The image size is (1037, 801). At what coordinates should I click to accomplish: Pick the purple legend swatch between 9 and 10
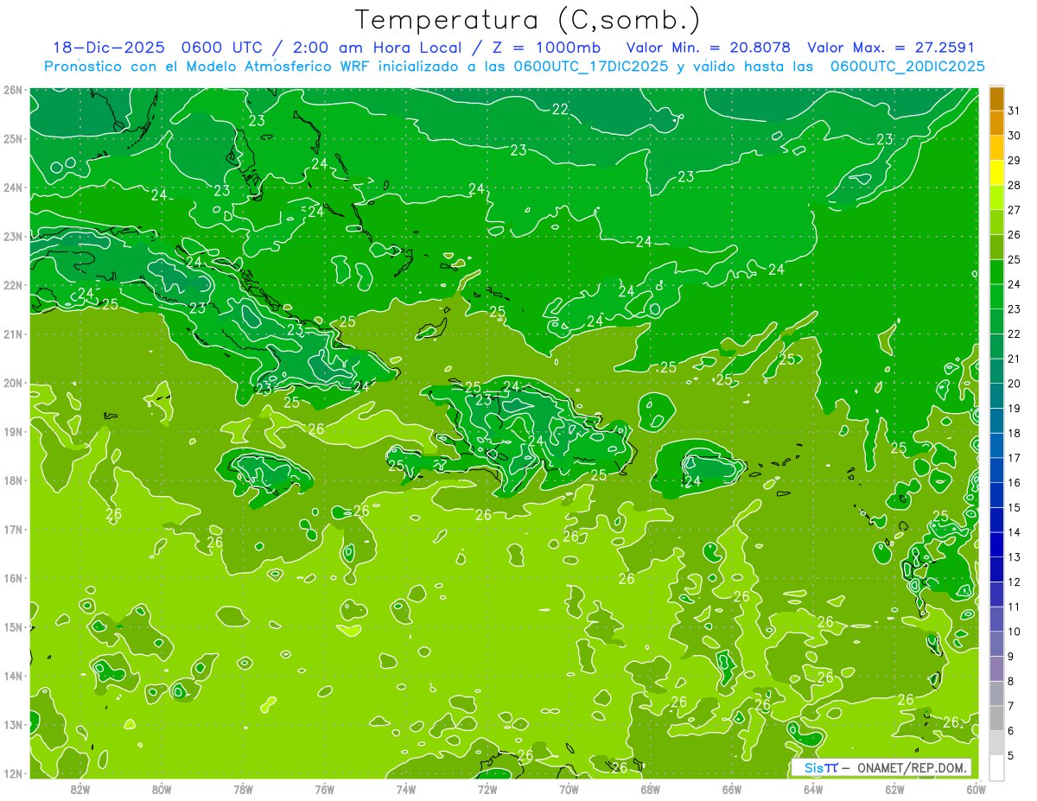point(996,643)
